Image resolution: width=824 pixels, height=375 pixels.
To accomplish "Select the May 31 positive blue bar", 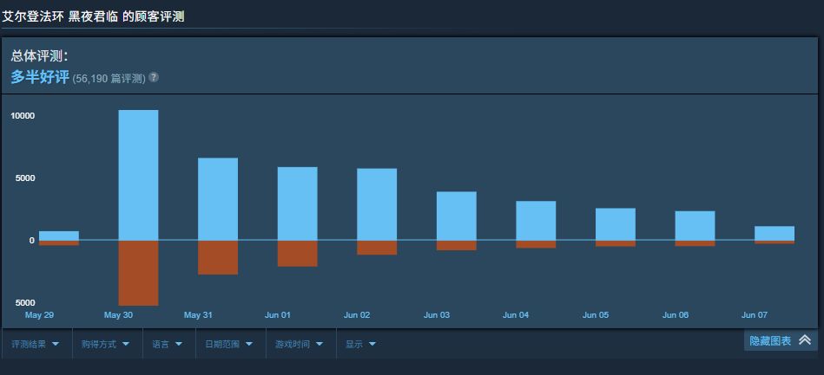I will 218,199.
